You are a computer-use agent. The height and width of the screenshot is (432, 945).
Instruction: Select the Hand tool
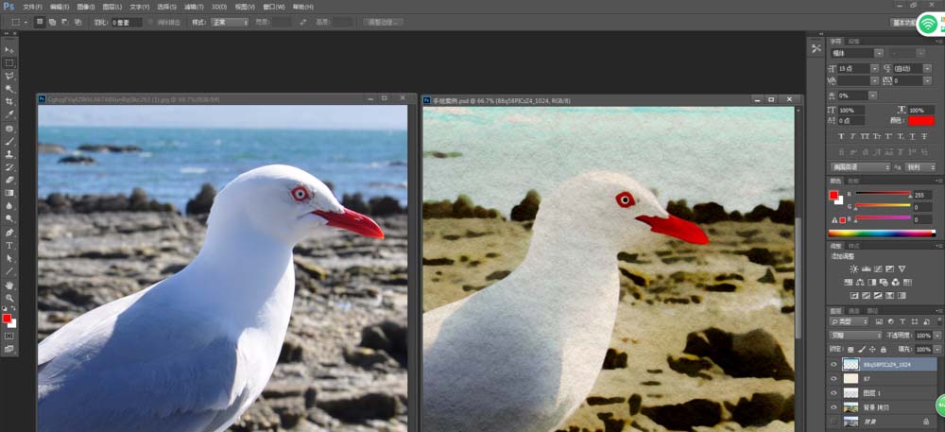pyautogui.click(x=9, y=285)
